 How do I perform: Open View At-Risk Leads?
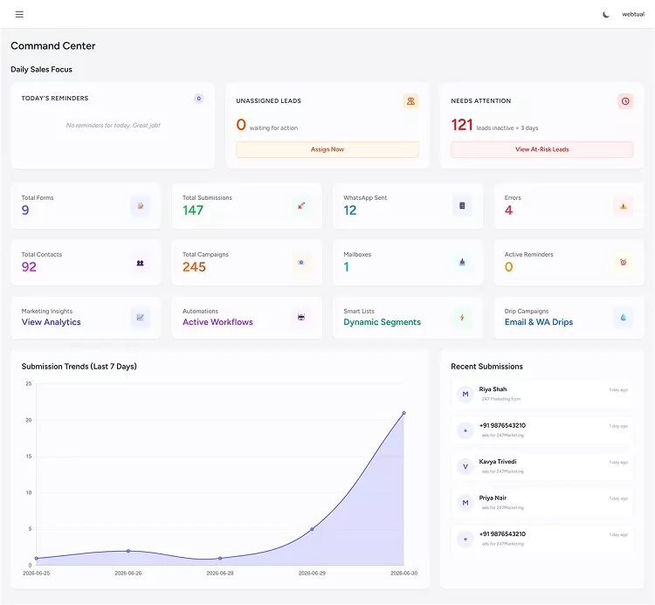[541, 149]
